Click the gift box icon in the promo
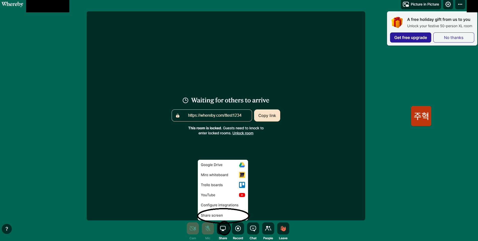Viewport: 478px width, 241px height. pyautogui.click(x=397, y=22)
